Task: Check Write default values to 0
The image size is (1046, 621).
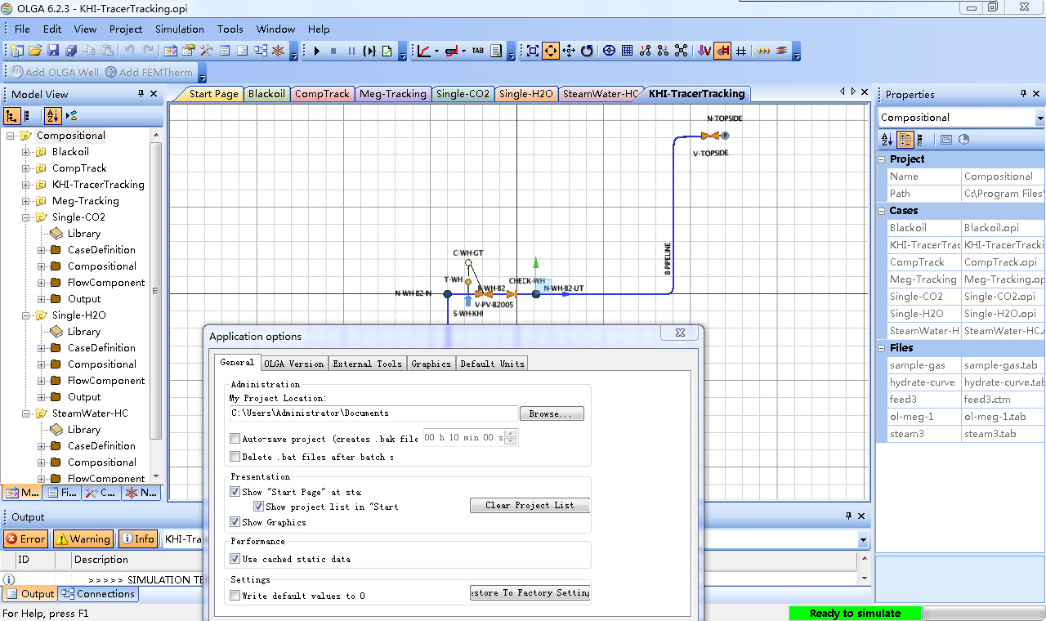Action: (235, 596)
